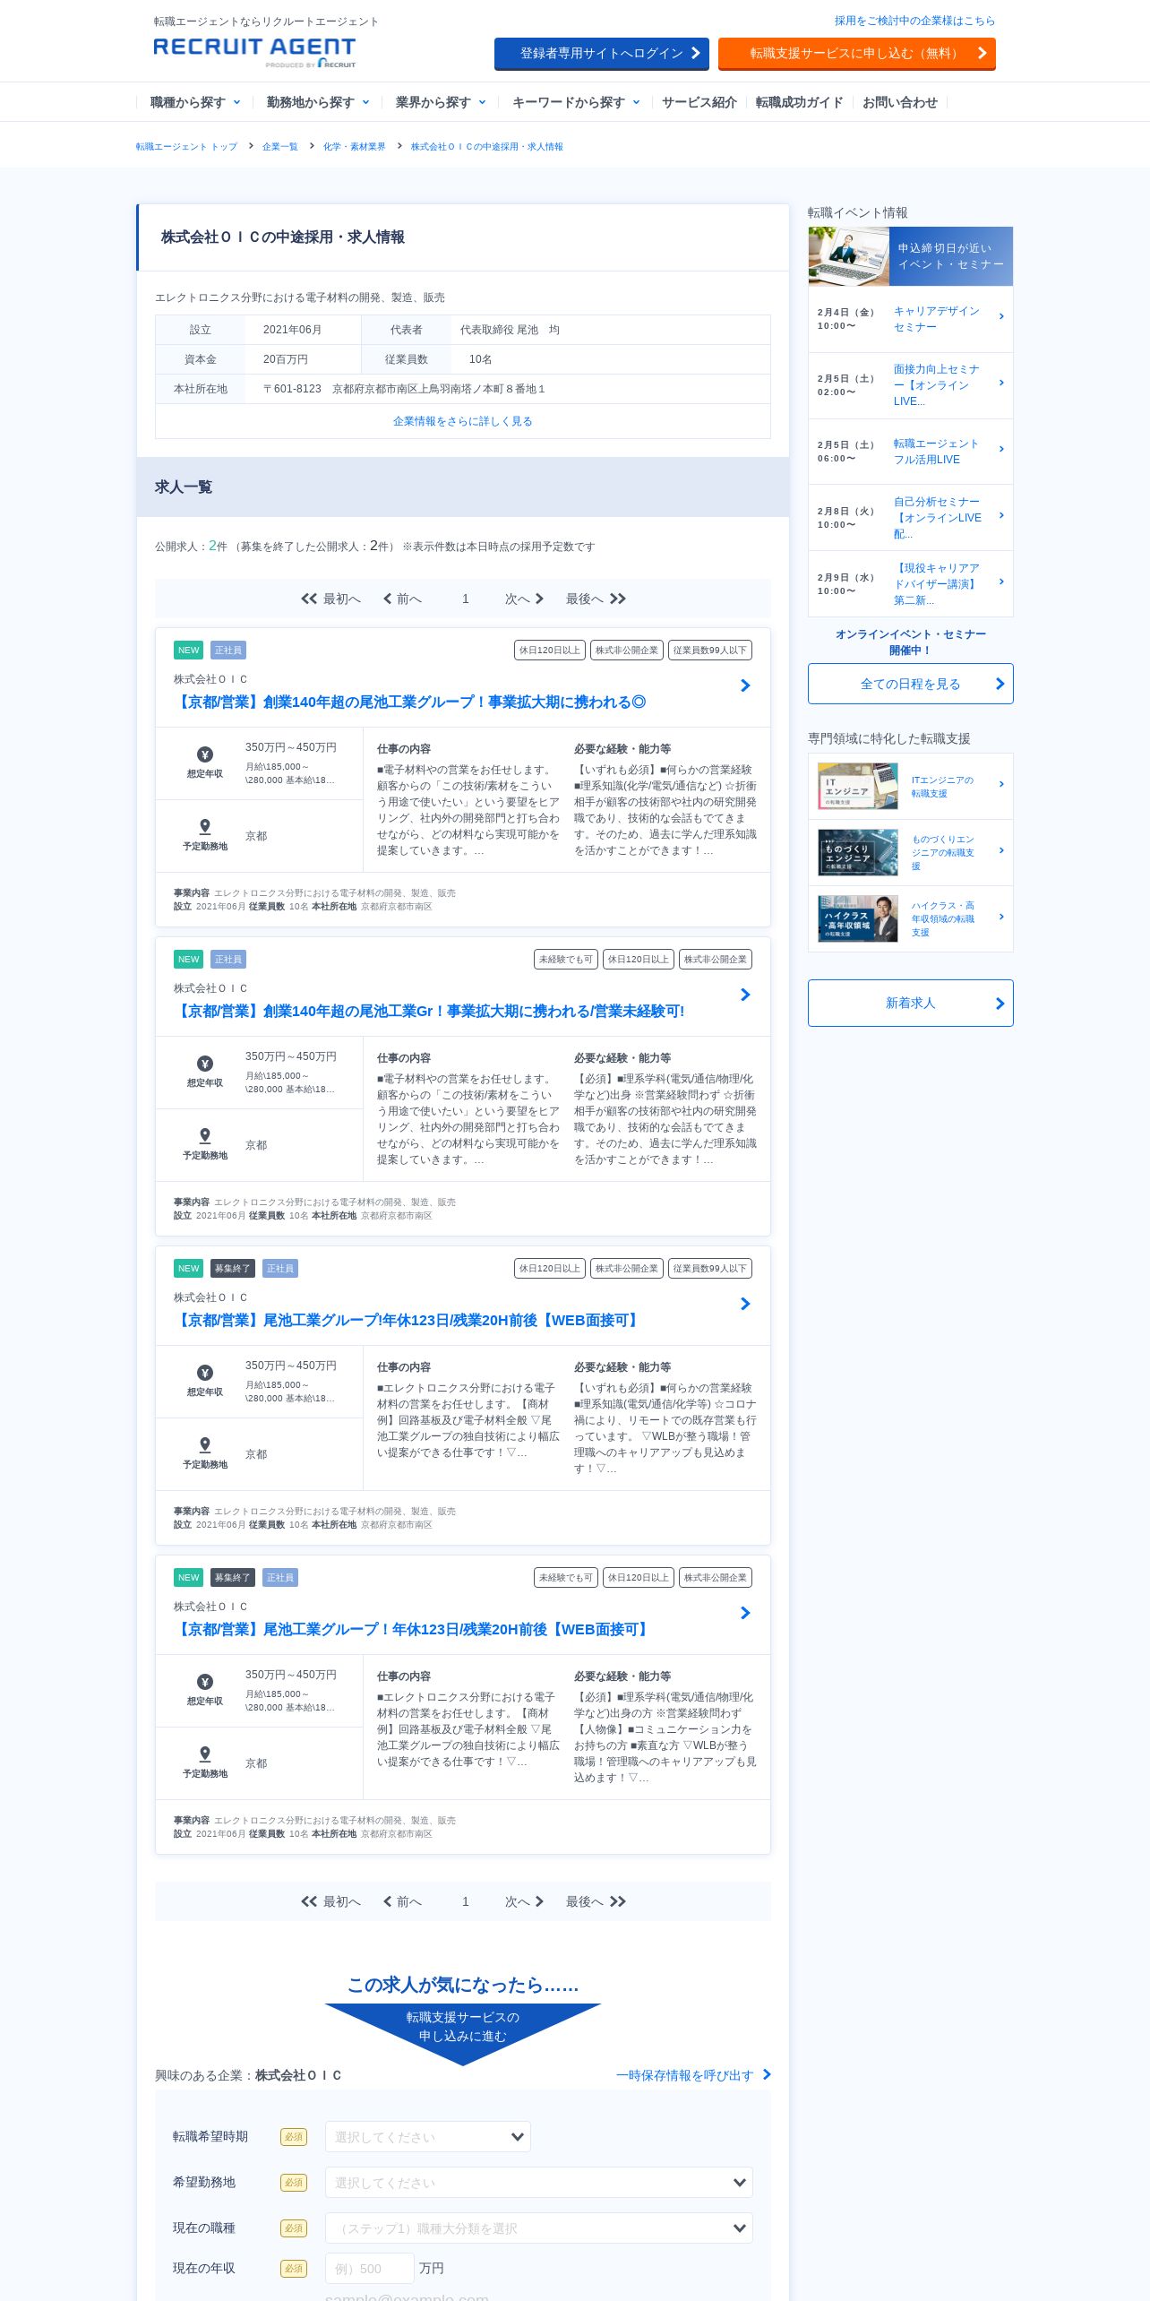Open 現在の職種 dropdown

(539, 2228)
